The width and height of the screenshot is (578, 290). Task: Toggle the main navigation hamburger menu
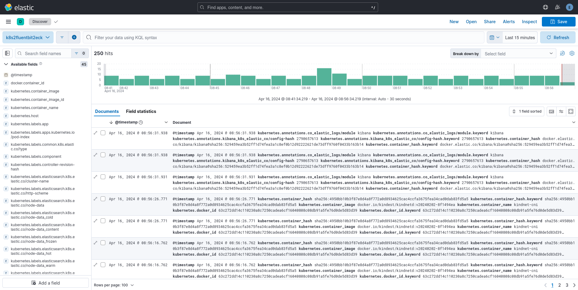click(8, 22)
